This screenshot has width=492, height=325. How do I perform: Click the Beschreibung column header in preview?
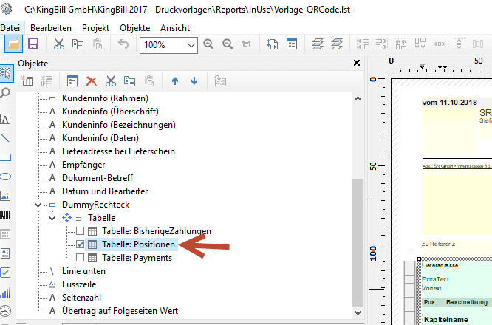467,302
